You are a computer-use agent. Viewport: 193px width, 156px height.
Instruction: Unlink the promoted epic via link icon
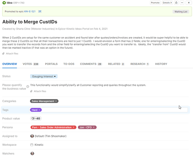point(40,11)
